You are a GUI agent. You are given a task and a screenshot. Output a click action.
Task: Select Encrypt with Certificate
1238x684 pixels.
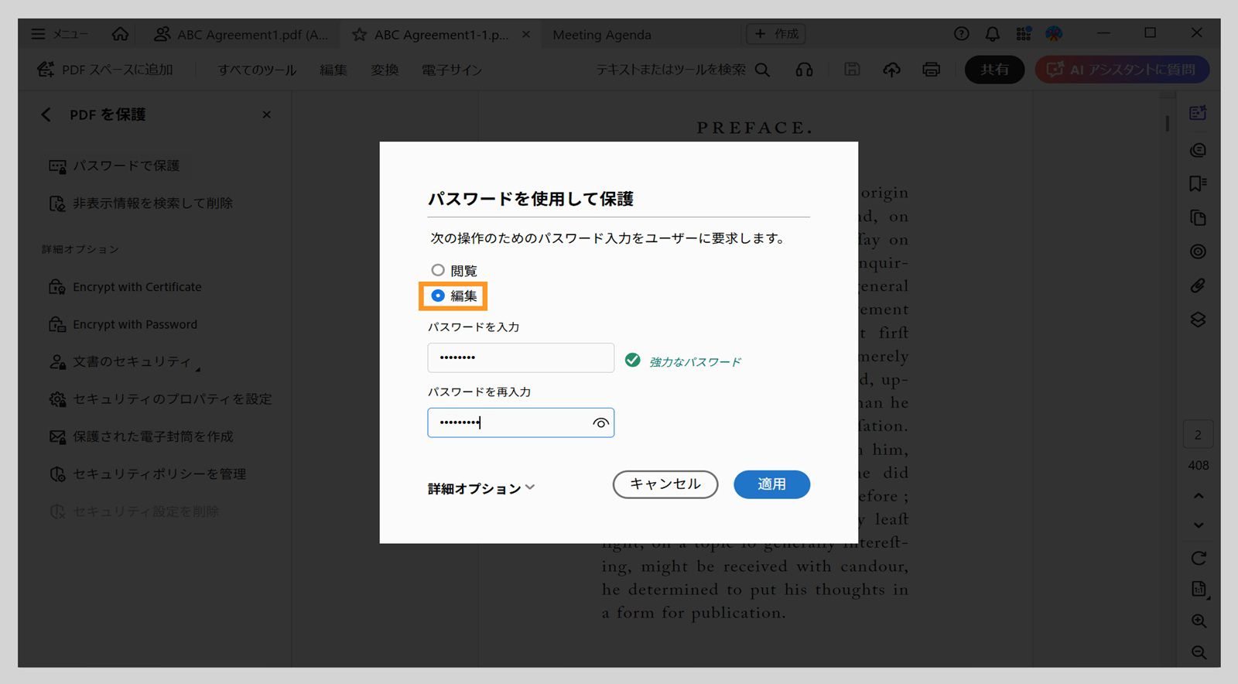point(125,287)
